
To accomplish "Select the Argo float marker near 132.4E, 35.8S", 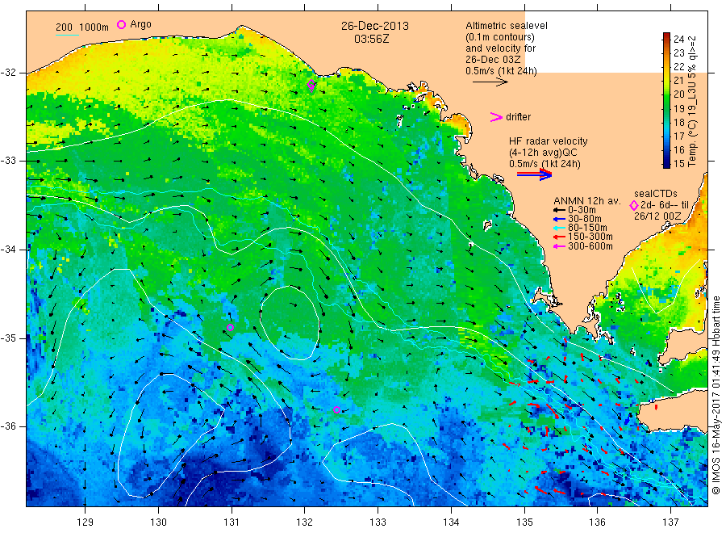I will (x=336, y=410).
